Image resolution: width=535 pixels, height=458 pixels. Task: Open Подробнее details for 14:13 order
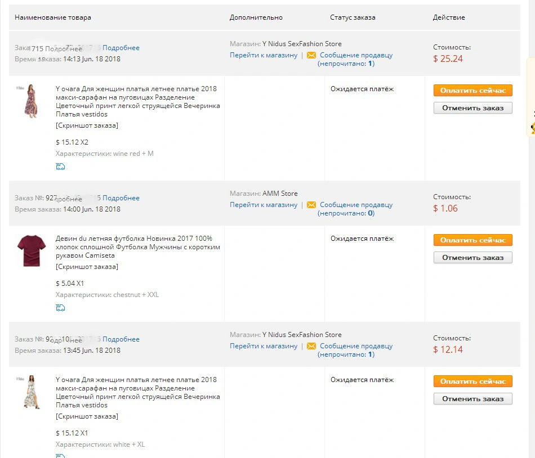coord(121,48)
